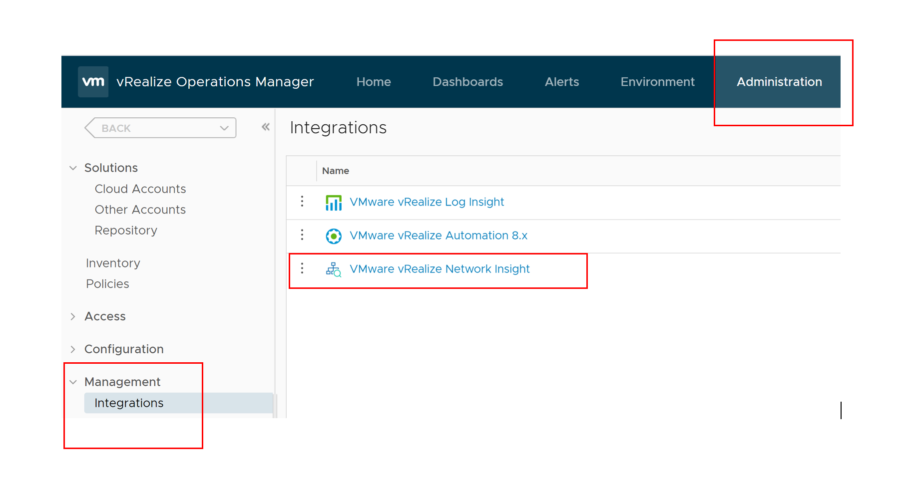Open the Inventory page
Image resolution: width=903 pixels, height=489 pixels.
click(113, 263)
